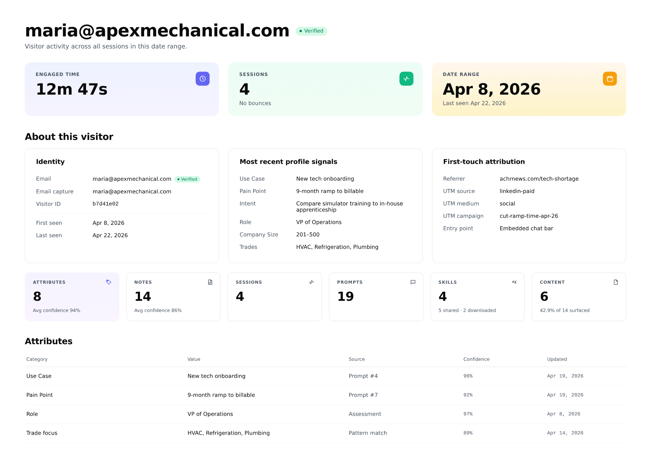This screenshot has height=449, width=651.
Task: Click the page title email heading
Action: click(157, 31)
